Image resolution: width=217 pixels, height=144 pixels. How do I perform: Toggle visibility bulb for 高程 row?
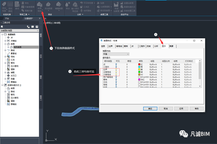point(116,84)
